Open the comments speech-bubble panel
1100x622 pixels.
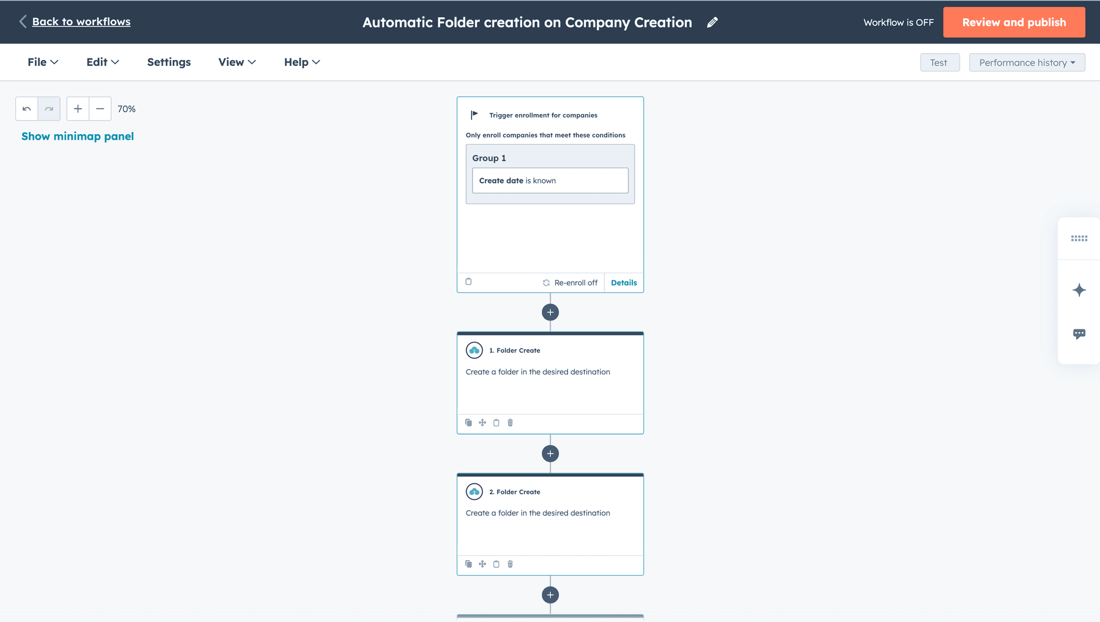coord(1079,334)
